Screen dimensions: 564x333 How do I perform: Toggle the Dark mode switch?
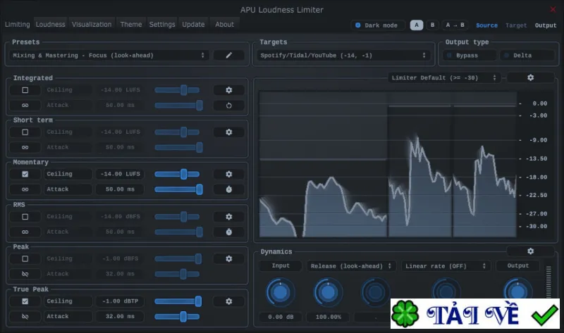(377, 25)
